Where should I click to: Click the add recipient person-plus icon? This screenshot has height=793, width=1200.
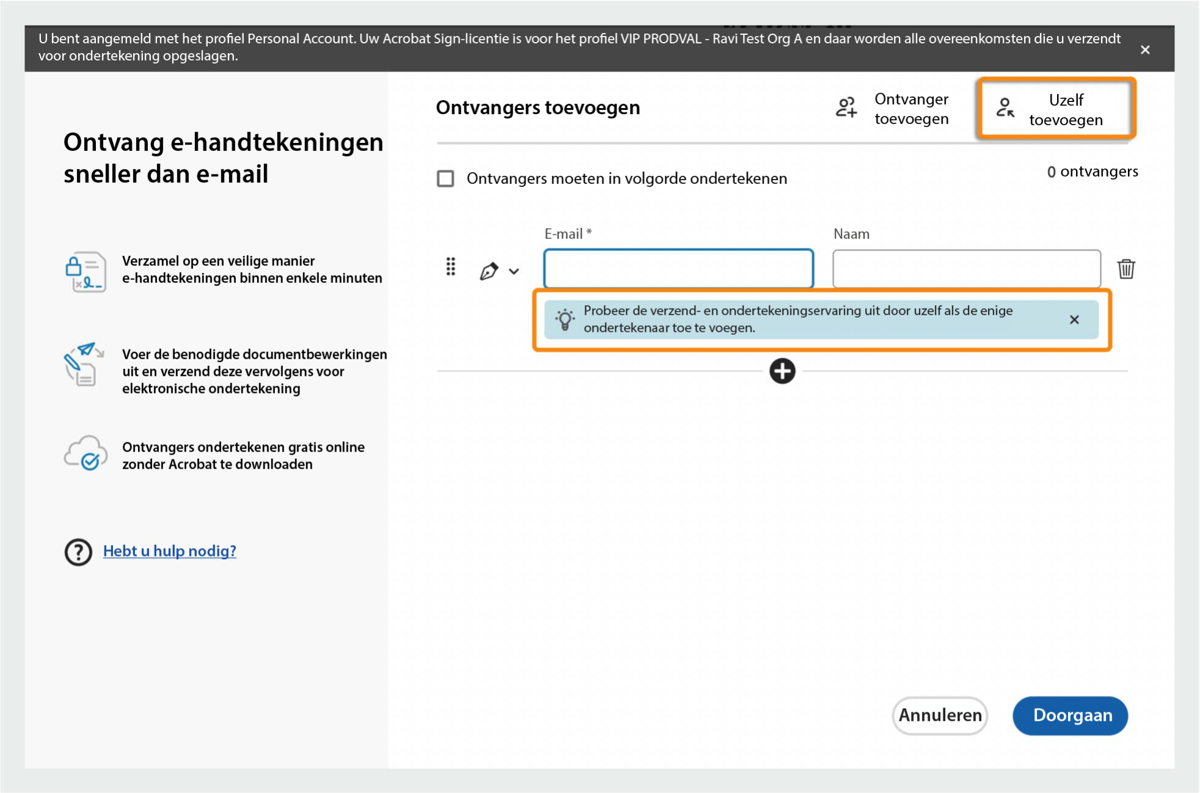pos(846,108)
